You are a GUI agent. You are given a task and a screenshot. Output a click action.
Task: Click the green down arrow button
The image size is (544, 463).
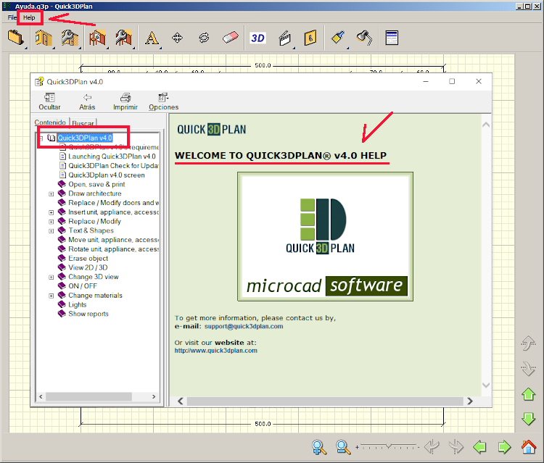(528, 419)
